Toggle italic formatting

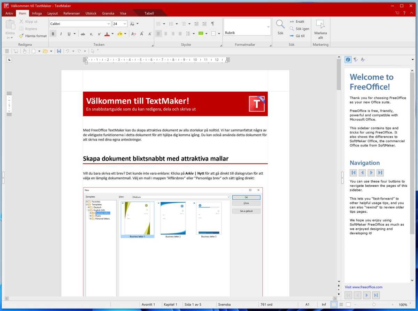coord(61,34)
